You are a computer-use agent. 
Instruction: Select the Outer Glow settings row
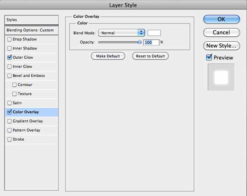pos(32,57)
